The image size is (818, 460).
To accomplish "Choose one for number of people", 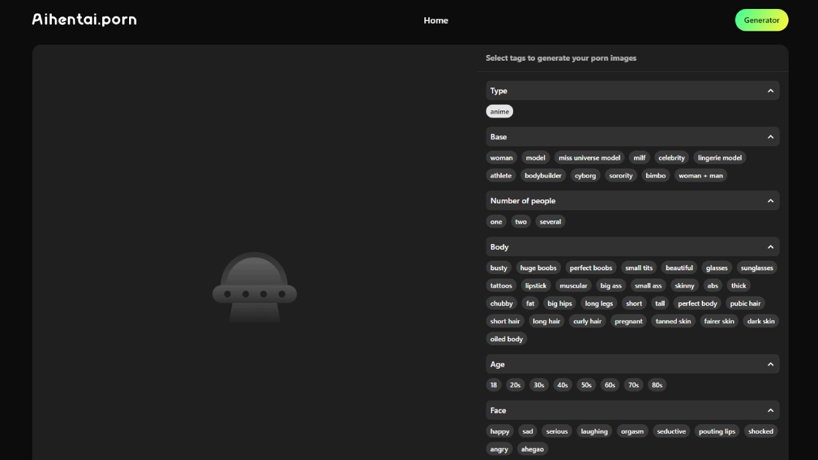I will [496, 222].
